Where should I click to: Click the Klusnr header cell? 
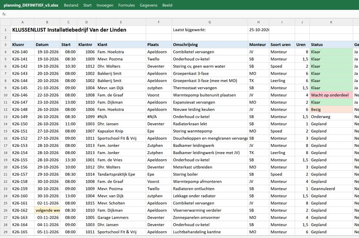pos(23,44)
